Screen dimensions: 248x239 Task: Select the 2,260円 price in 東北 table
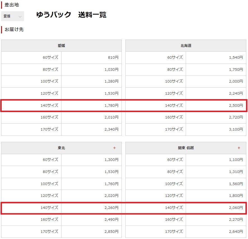coord(111,208)
